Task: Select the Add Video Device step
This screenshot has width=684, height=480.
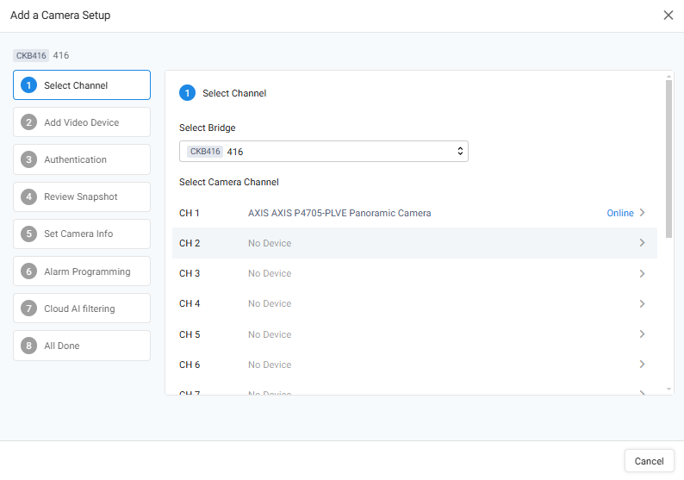Action: pos(82,122)
